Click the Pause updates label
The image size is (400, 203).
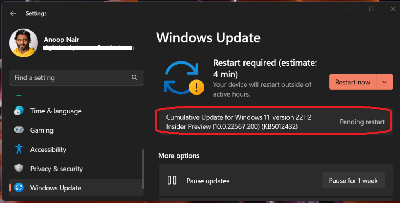click(208, 181)
